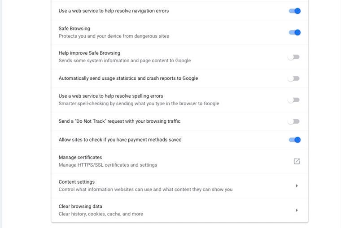Expand Content settings arrow

point(297,186)
